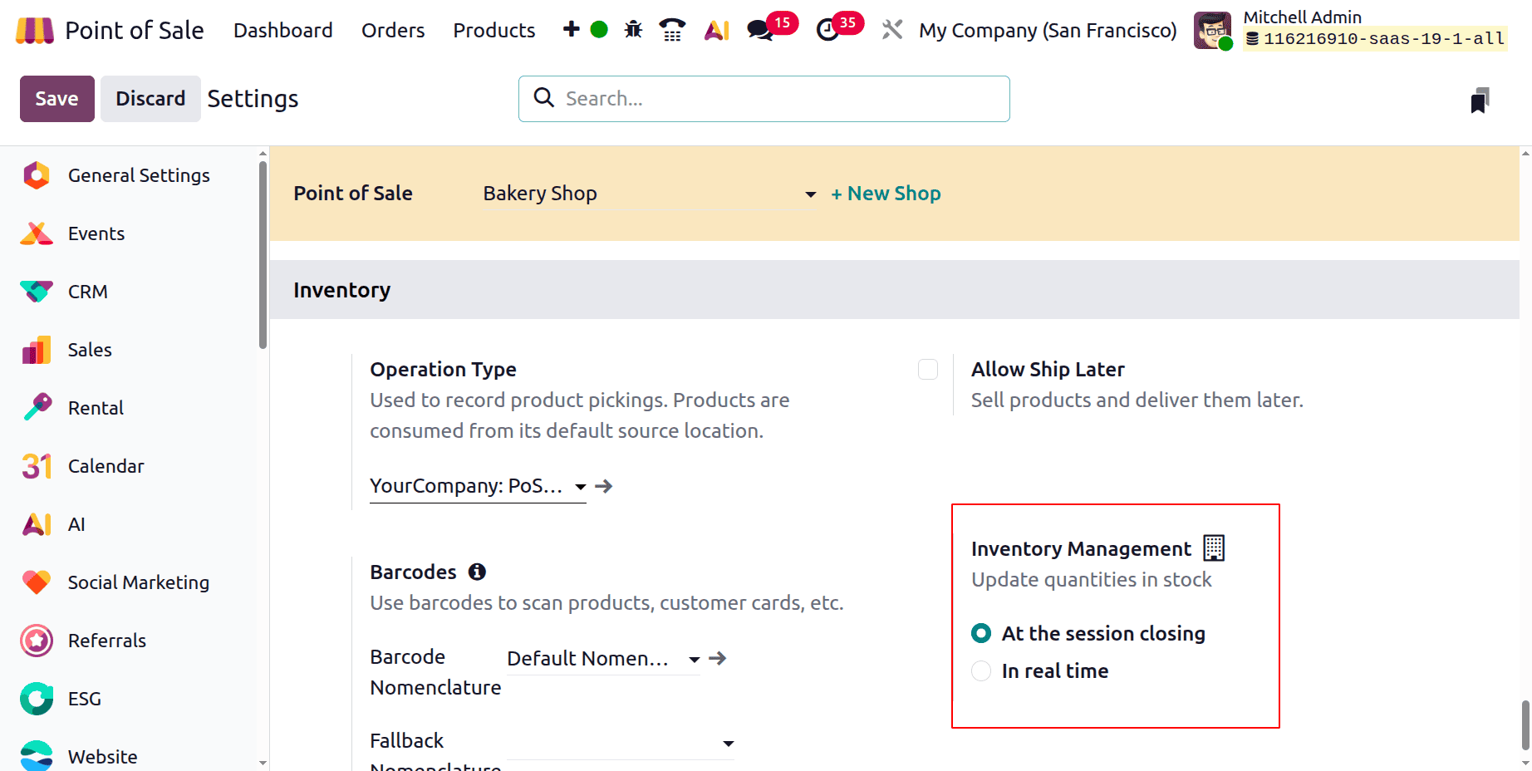Click the + New Shop link
1532x771 pixels.
pyautogui.click(x=886, y=194)
